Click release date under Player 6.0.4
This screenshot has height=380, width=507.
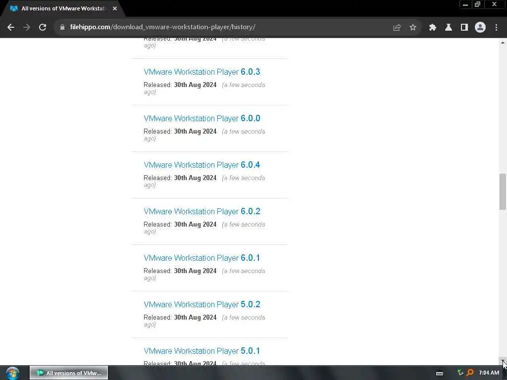(195, 178)
